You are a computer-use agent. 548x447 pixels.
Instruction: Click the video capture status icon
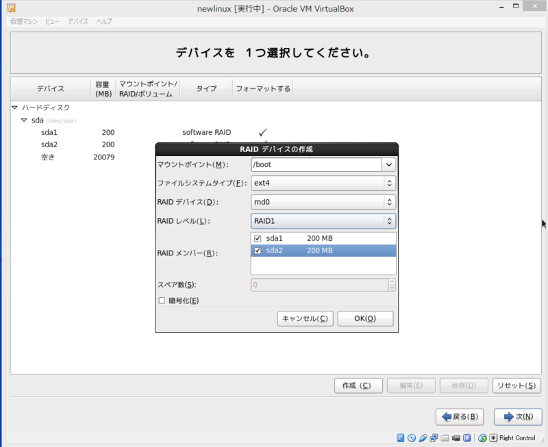[x=456, y=438]
